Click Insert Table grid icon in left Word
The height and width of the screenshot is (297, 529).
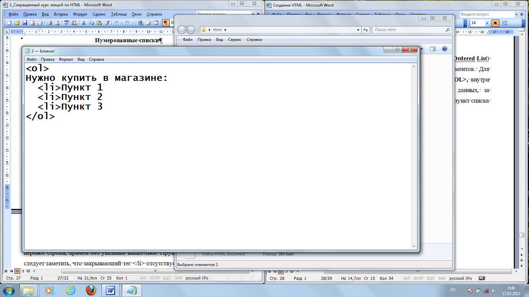pyautogui.click(x=156, y=23)
